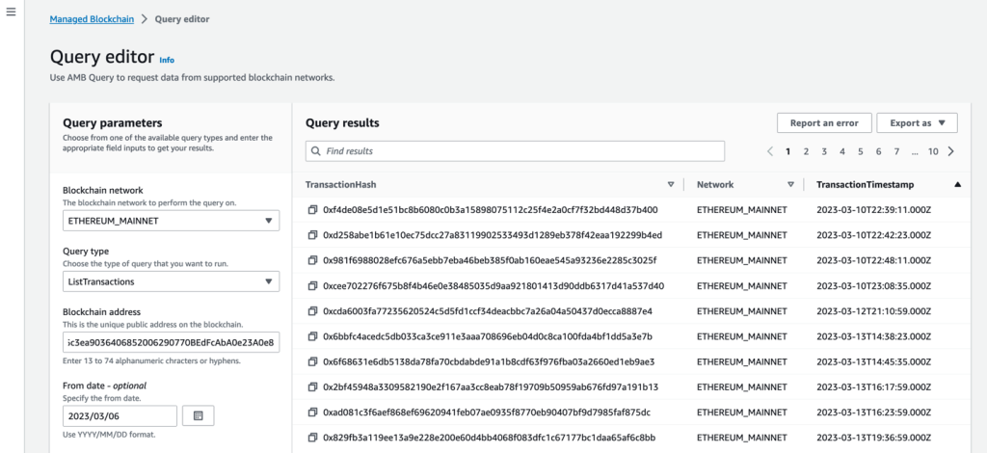This screenshot has height=453, width=987.
Task: Select timestamp 2023-03-10T22:48:11.000Z
Action: [x=873, y=260]
